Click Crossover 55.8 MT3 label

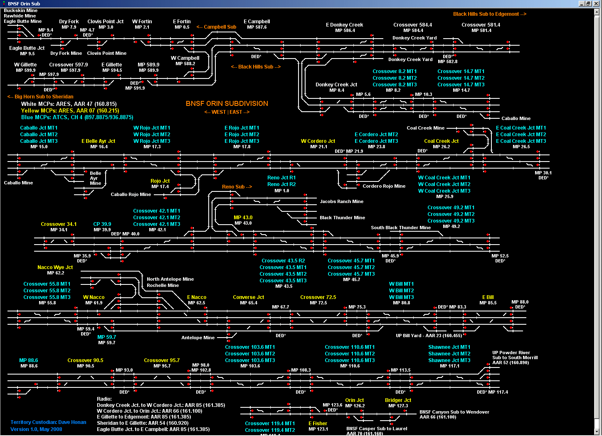click(47, 297)
